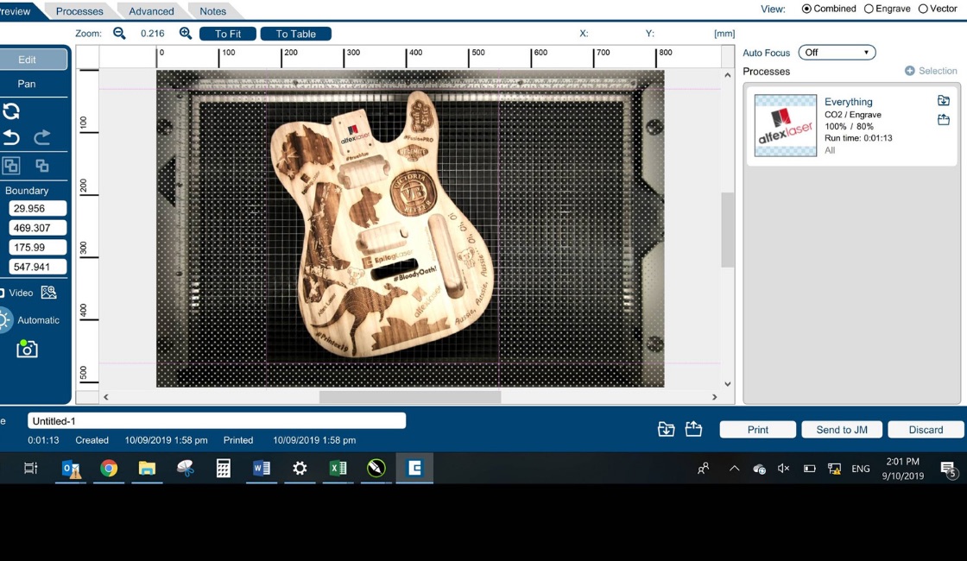This screenshot has width=967, height=561.
Task: Click the zoom in magnifier icon
Action: 185,34
